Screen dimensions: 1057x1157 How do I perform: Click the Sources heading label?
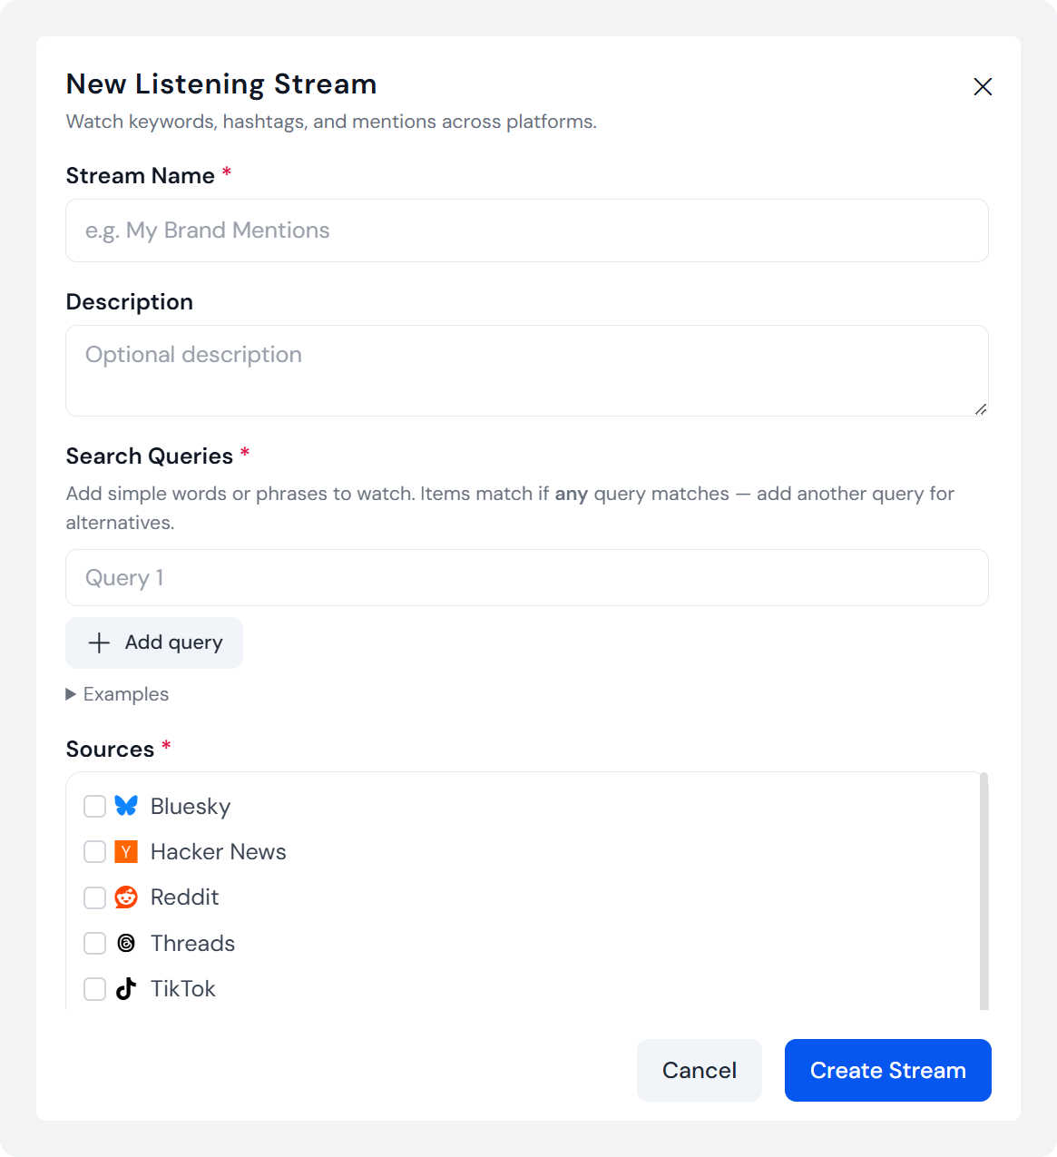click(110, 749)
